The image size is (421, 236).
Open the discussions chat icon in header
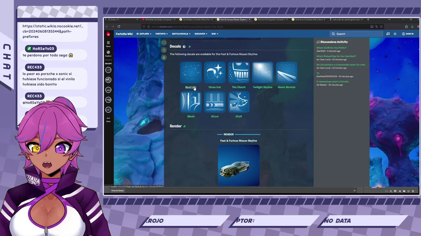tap(388, 34)
